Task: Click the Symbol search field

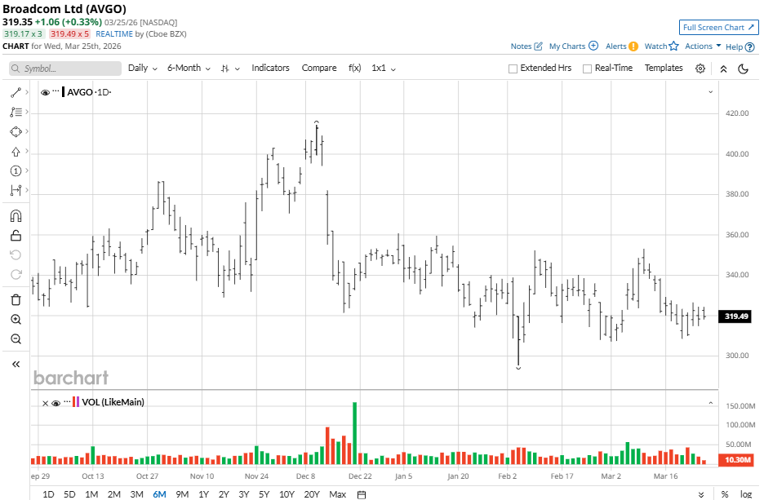Action: [x=64, y=69]
